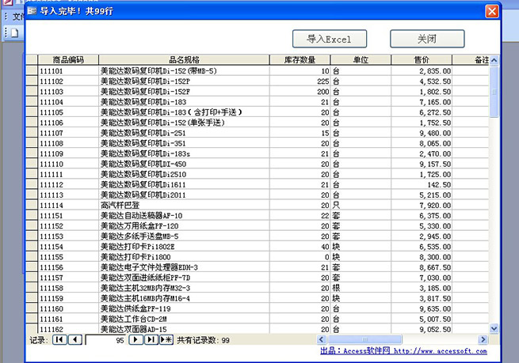The image size is (519, 363).
Task: Click the vertical scrollbar up arrow
Action: [494, 60]
